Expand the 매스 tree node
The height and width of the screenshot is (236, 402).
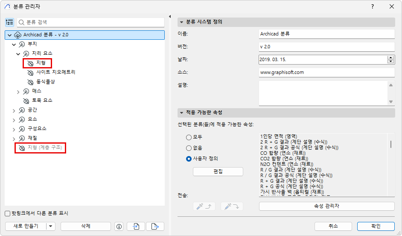tap(18, 91)
